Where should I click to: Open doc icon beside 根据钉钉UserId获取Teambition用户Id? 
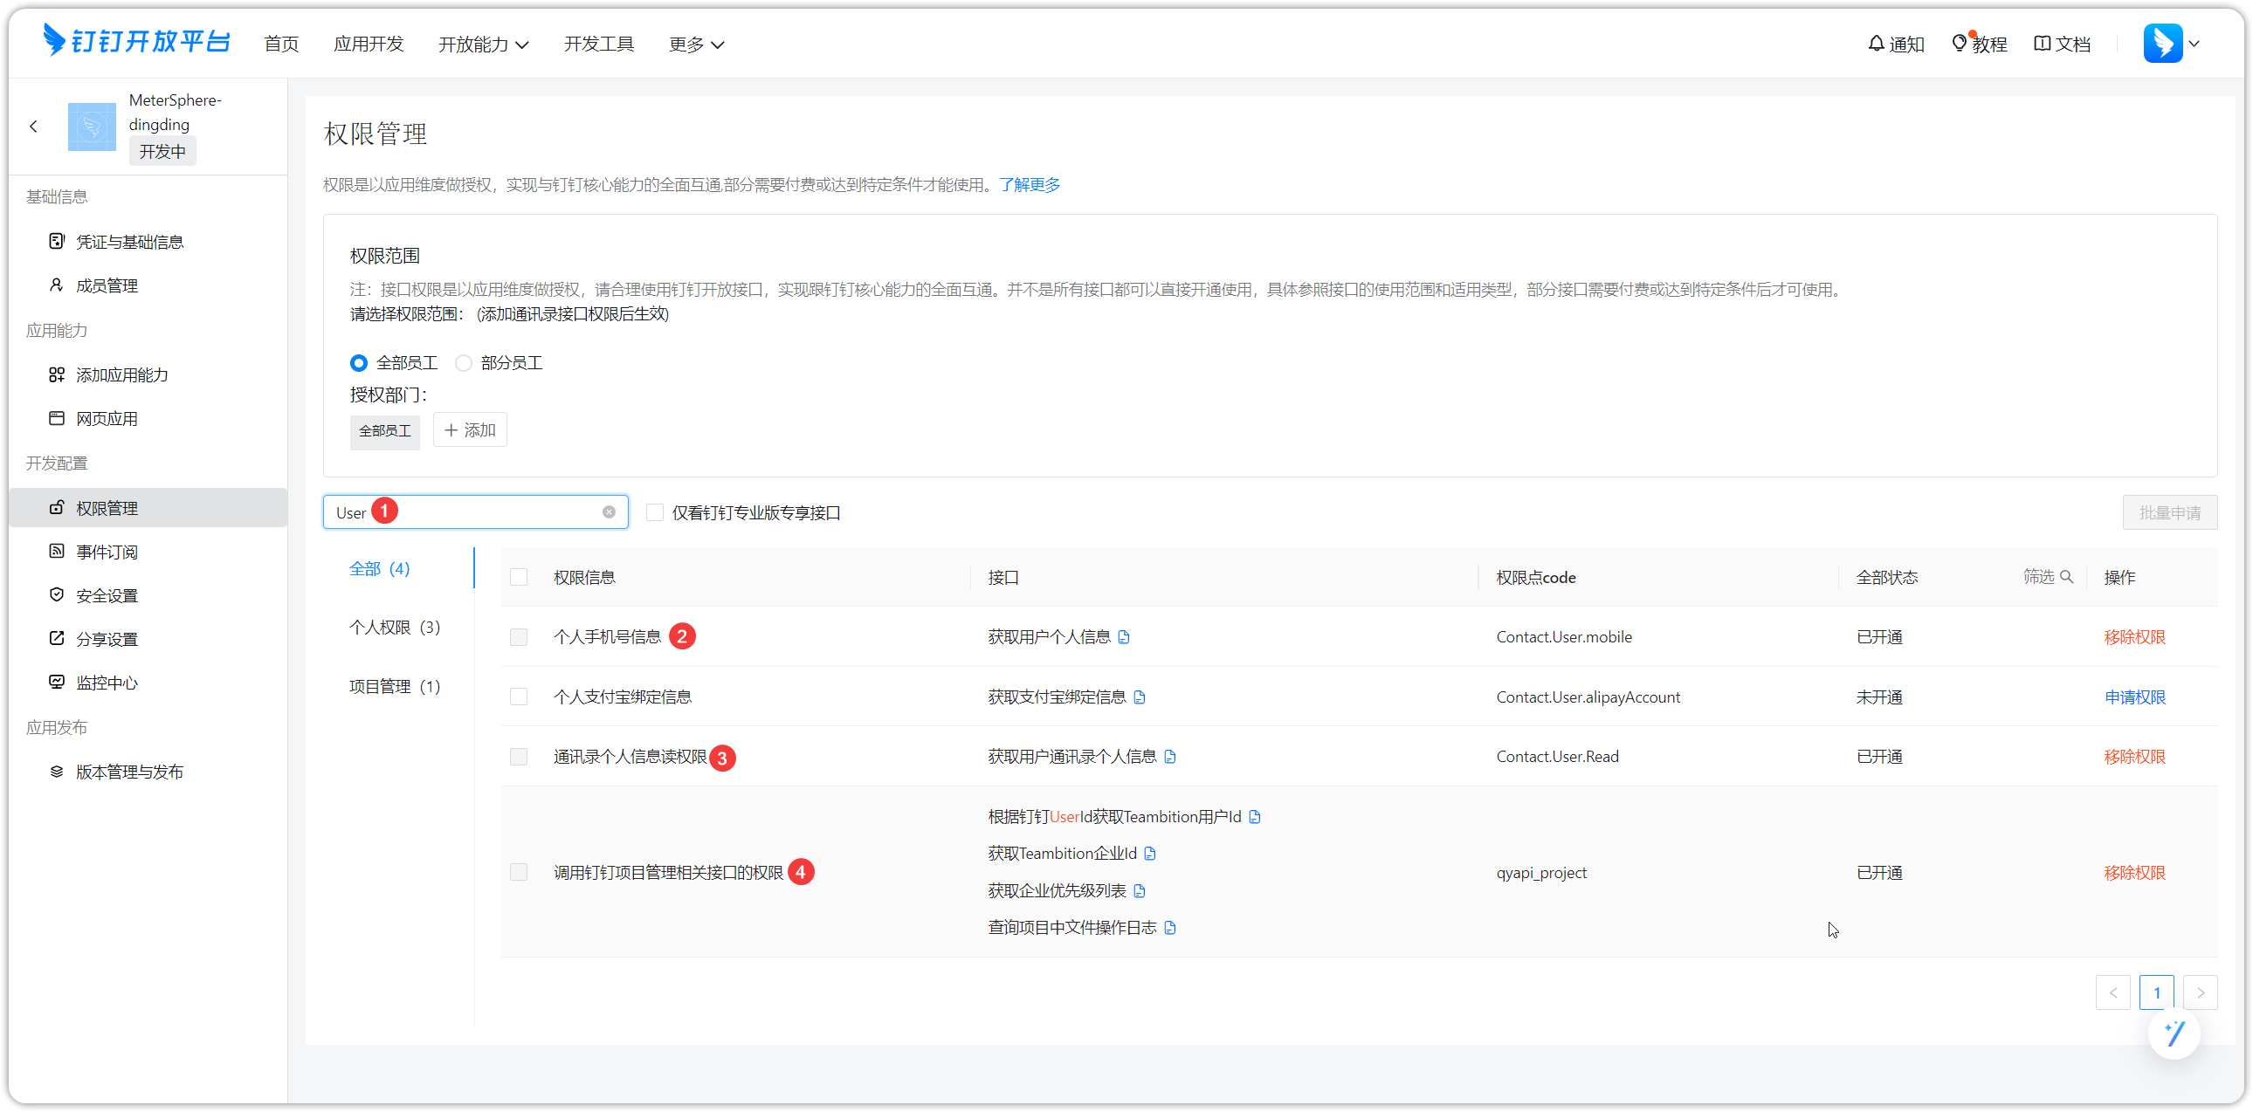coord(1255,816)
